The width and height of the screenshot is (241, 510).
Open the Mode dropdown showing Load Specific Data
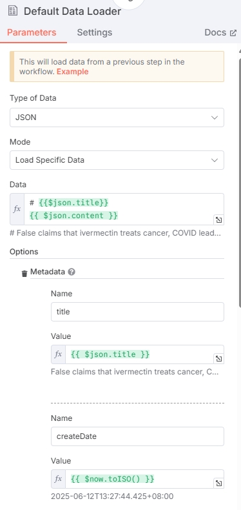coord(117,160)
